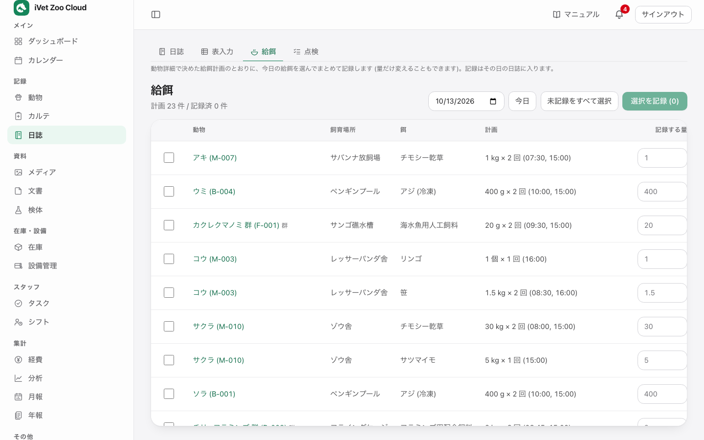Select the 給餌 tab
Screen dimensions: 704x440
(263, 51)
